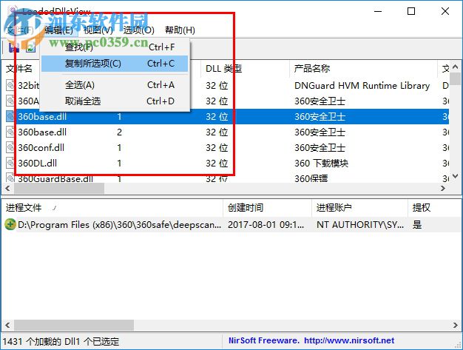Screen dimensions: 463x350
Task: Open the 视图(V) menu
Action: point(98,30)
